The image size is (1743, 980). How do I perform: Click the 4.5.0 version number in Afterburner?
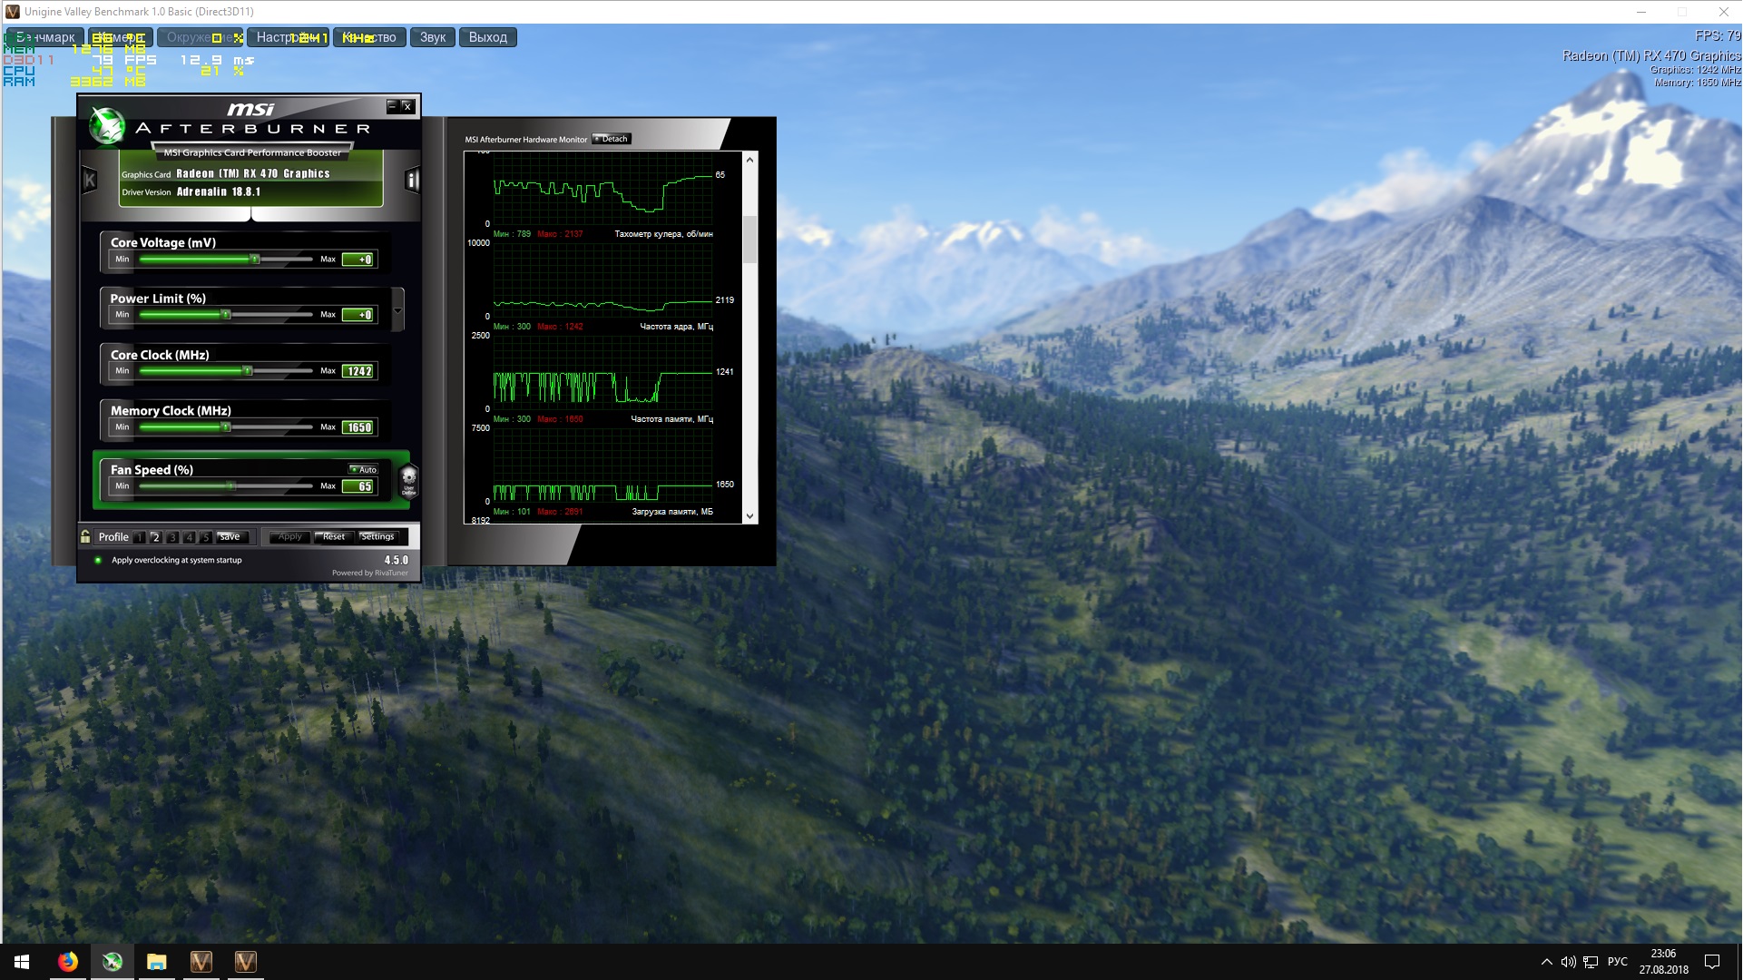[397, 560]
